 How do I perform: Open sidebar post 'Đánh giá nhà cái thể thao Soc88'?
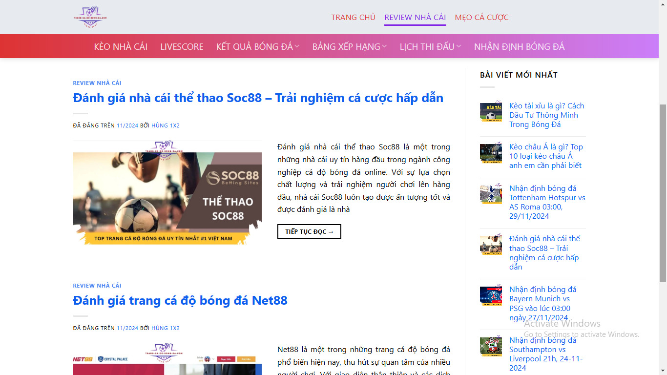pyautogui.click(x=544, y=252)
